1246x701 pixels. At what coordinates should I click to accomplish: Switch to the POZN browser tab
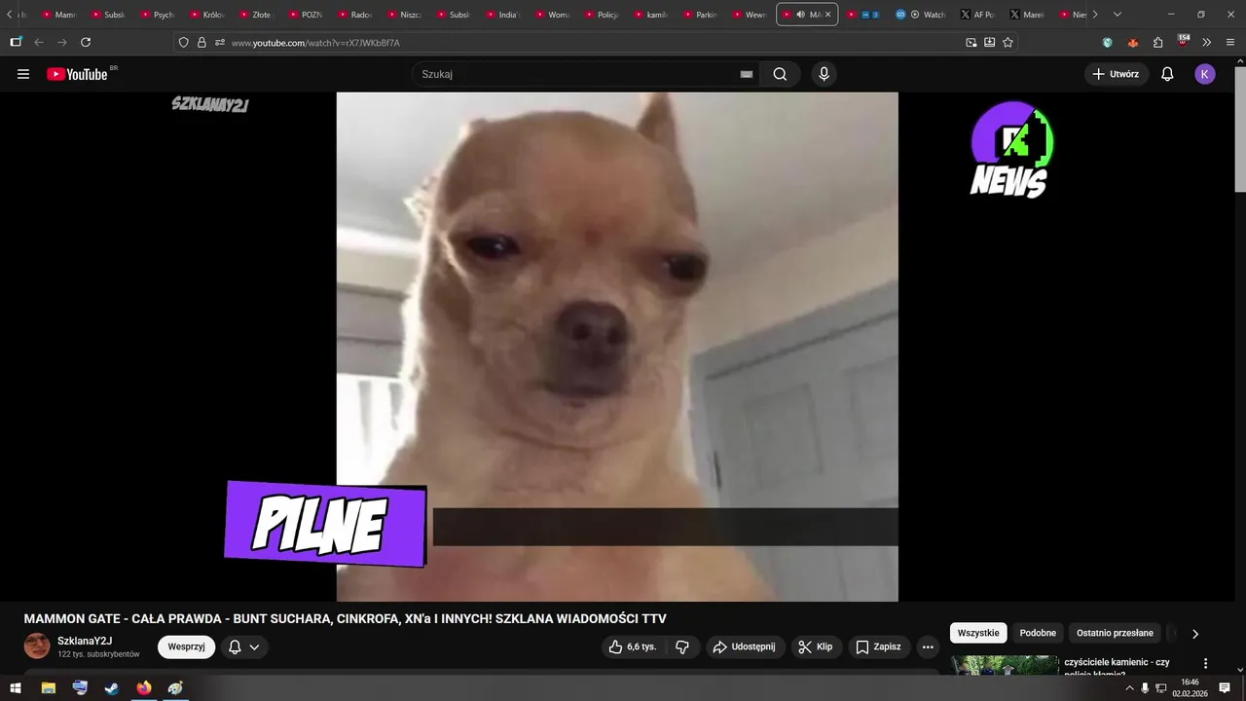pyautogui.click(x=306, y=15)
